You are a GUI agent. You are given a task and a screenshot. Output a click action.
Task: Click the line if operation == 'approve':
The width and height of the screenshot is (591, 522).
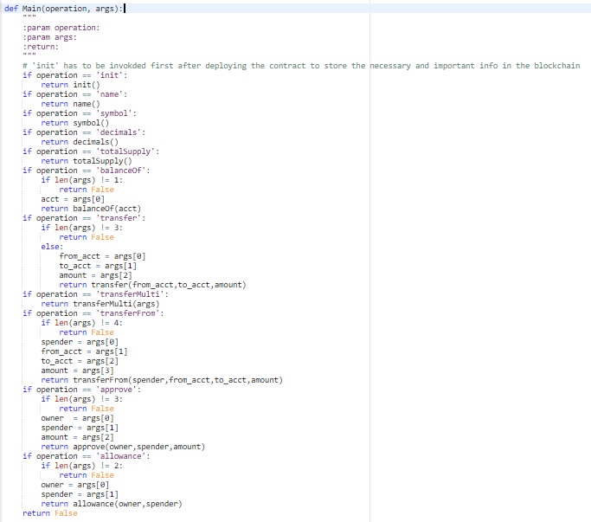click(x=82, y=390)
